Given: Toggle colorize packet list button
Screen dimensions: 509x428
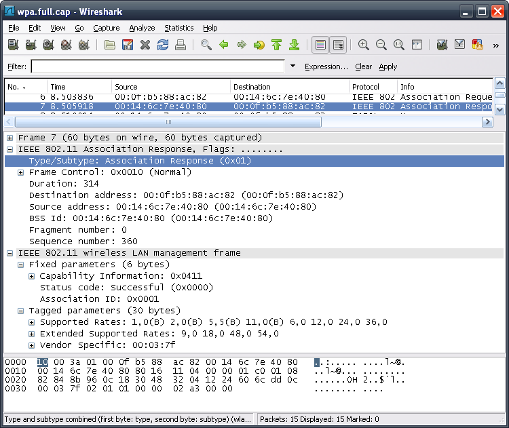Looking at the screenshot, I should [320, 45].
